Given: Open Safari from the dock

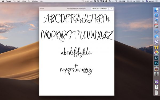Looking at the screenshot, I should click(156, 15).
